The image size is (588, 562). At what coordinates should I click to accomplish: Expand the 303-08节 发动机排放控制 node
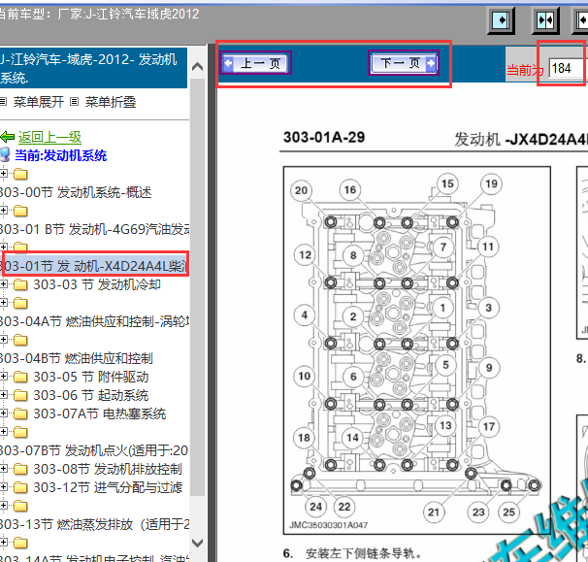pos(3,468)
